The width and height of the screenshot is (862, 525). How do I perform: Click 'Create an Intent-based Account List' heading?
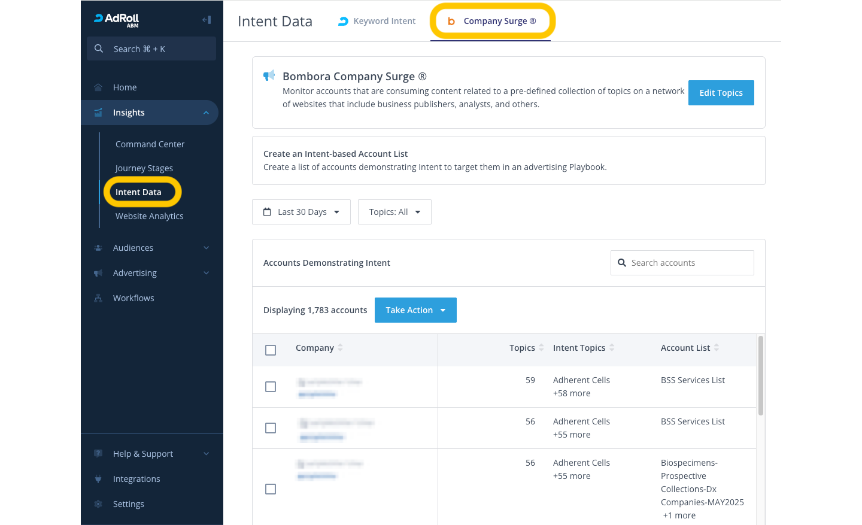coord(335,154)
